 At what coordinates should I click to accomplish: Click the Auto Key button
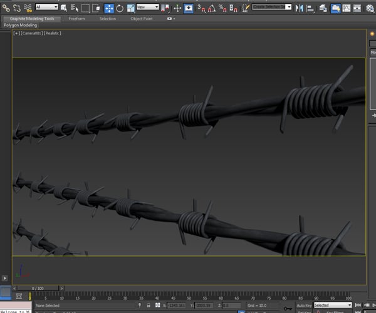[304, 305]
